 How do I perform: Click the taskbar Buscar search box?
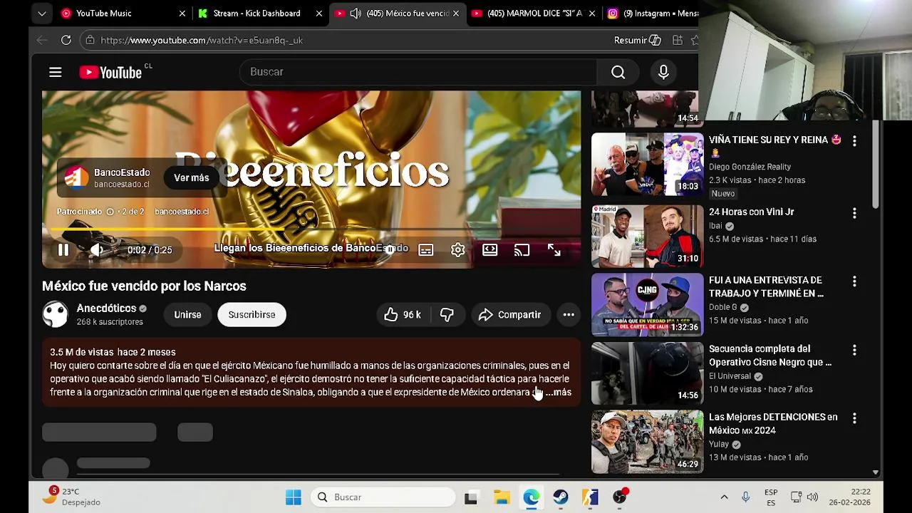pos(383,497)
